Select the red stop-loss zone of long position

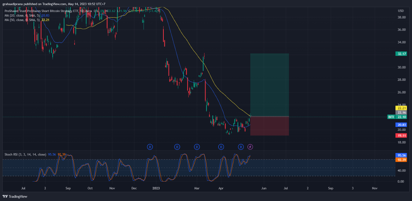(270, 126)
